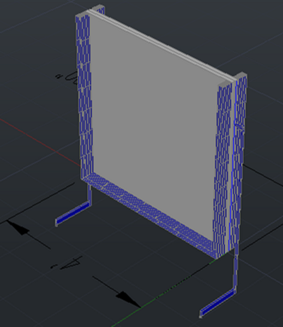Pick the blue hatched bottom rail
This screenshot has height=327, width=283.
point(150,215)
